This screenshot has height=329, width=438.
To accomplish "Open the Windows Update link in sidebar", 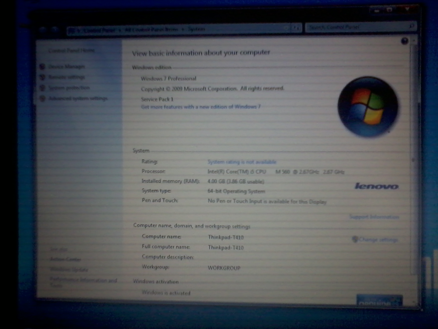I will click(69, 270).
